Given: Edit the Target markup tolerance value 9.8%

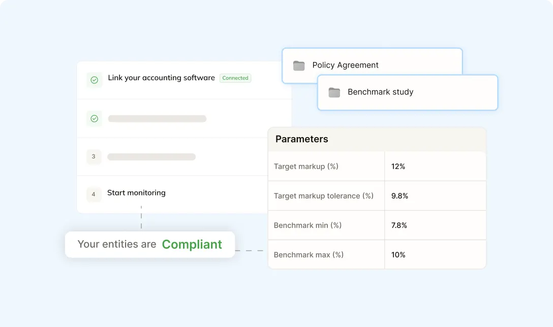Looking at the screenshot, I should pos(400,196).
